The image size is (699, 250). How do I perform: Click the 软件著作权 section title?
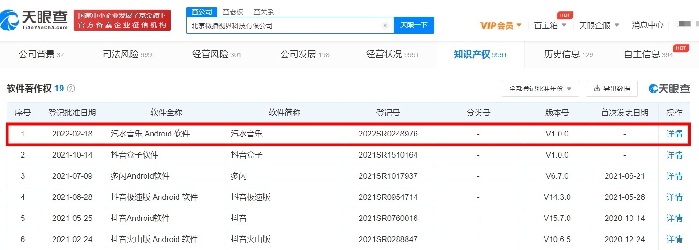(29, 88)
